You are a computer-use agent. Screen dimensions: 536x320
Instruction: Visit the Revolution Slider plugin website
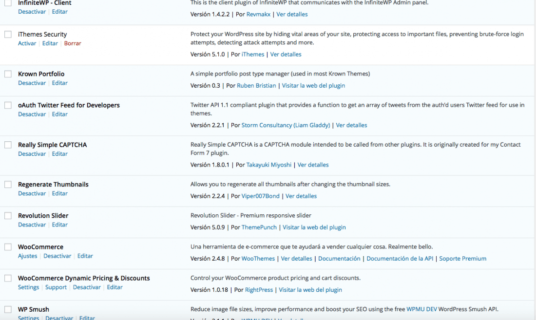coord(314,227)
